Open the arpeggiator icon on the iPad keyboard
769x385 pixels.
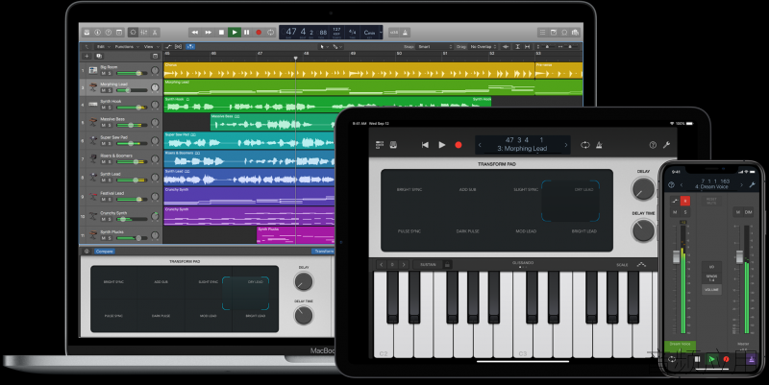641,264
